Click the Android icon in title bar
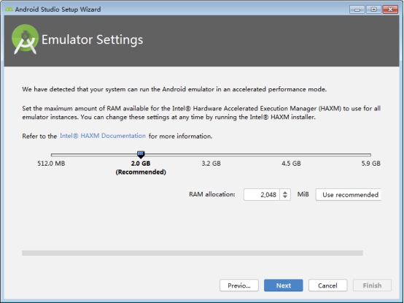This screenshot has width=404, height=303. pos(9,9)
